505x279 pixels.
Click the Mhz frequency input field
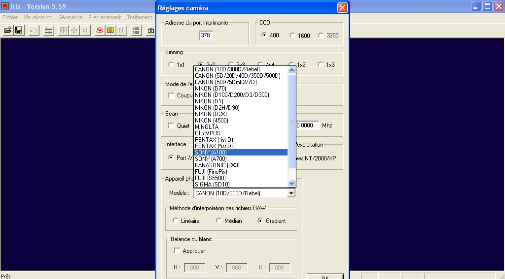(307, 125)
